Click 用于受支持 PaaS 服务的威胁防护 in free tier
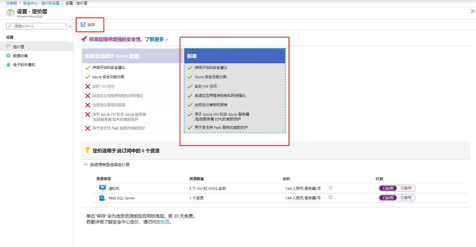The width and height of the screenshot is (476, 247). tap(119, 128)
